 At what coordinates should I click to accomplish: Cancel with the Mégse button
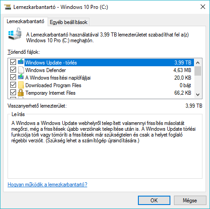[x=190, y=201]
